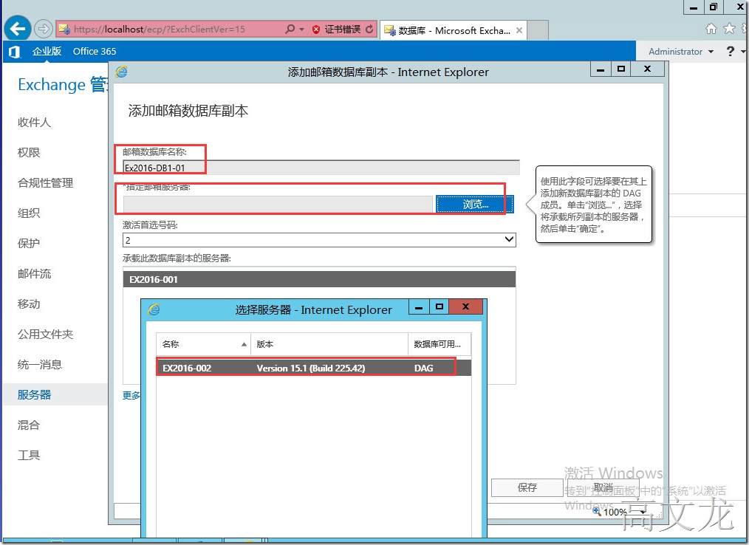Sort server list by 名称 column
This screenshot has height=545, width=749.
tap(203, 344)
